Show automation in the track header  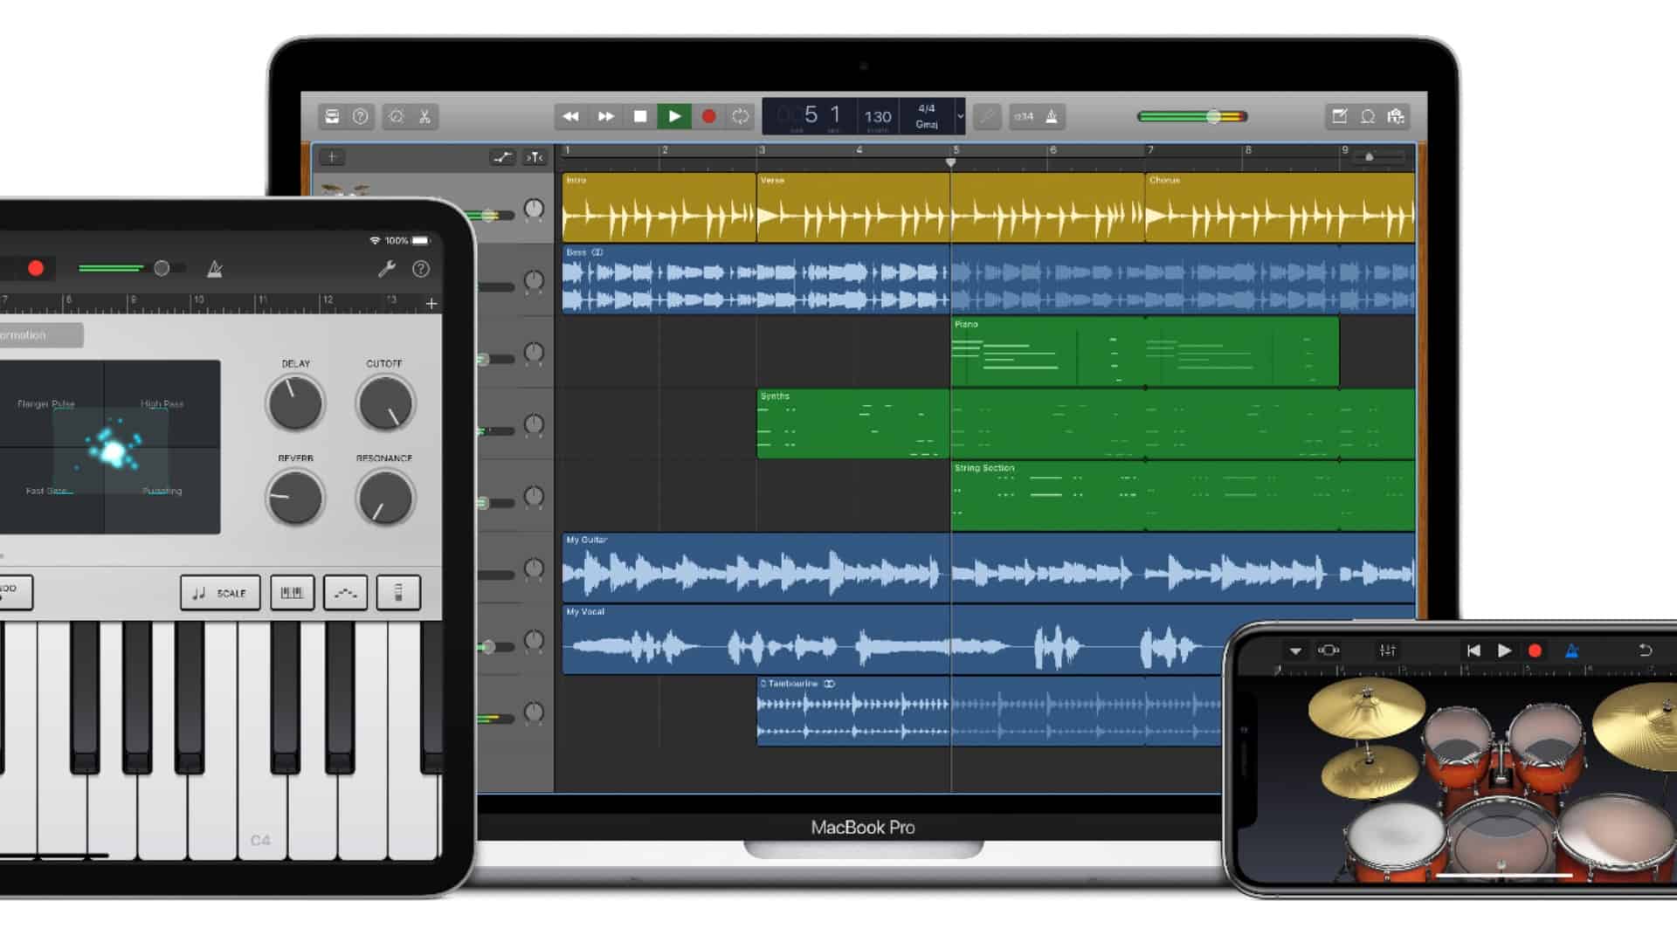pos(503,157)
